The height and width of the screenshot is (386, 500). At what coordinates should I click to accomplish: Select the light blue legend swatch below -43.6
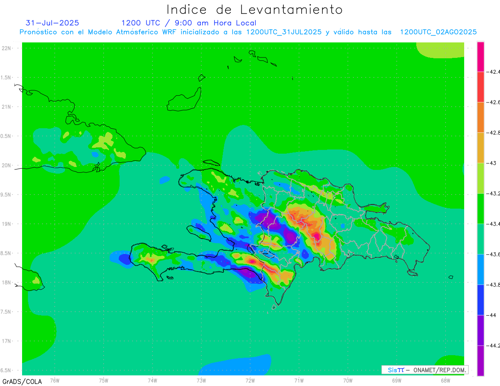pos(480,269)
